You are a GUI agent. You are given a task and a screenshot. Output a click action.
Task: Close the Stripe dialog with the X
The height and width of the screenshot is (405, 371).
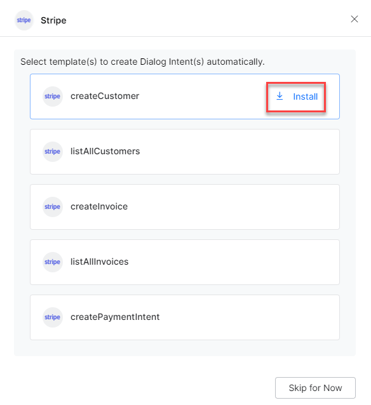click(354, 19)
